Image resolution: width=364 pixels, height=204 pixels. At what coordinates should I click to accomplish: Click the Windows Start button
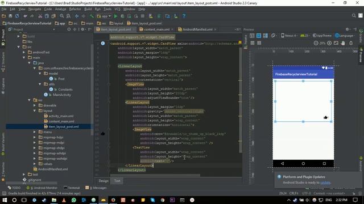click(5, 200)
